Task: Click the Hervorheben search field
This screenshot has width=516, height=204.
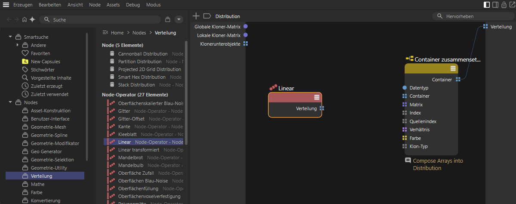Action: [473, 16]
